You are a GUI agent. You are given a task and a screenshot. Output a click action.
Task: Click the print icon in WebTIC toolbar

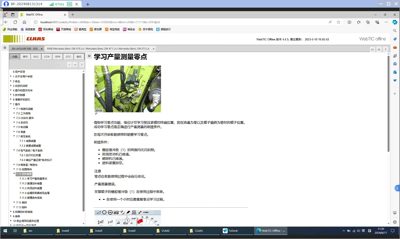click(379, 49)
